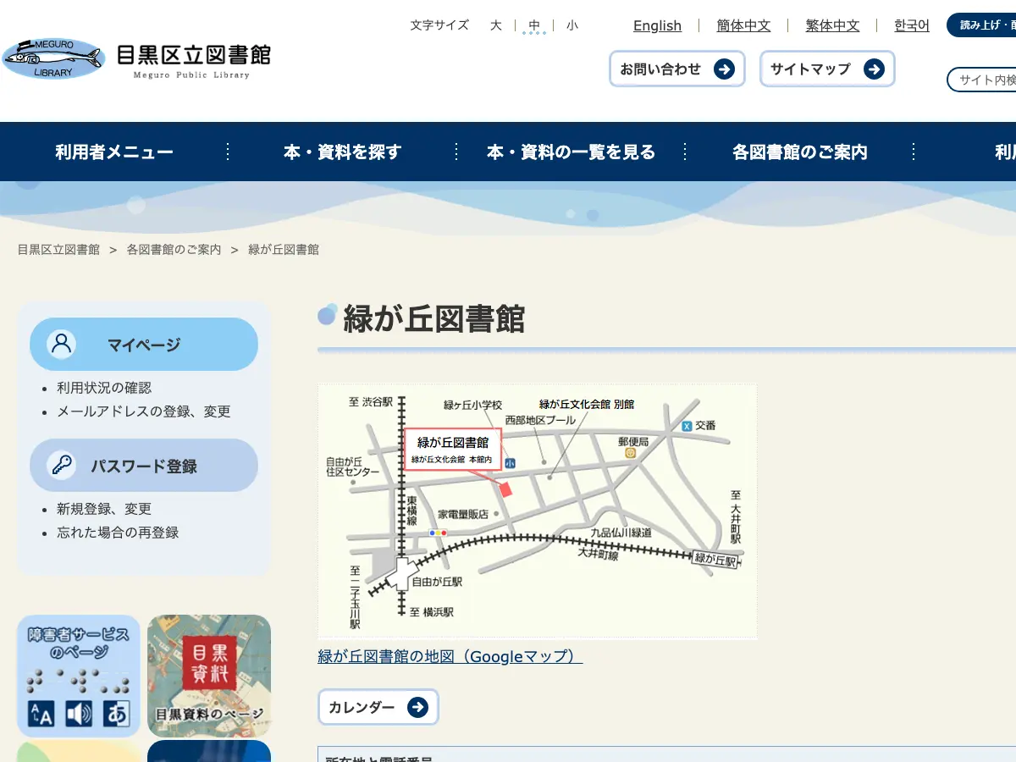Switch language to 簡体中文
This screenshot has width=1016, height=762.
[x=743, y=25]
